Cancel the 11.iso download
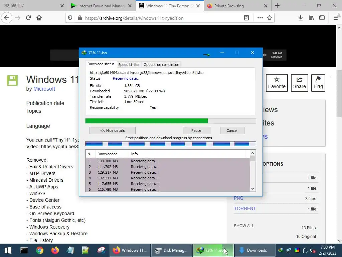The height and width of the screenshot is (257, 342). coord(232,131)
